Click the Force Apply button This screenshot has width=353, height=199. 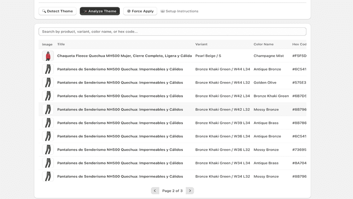click(x=140, y=11)
